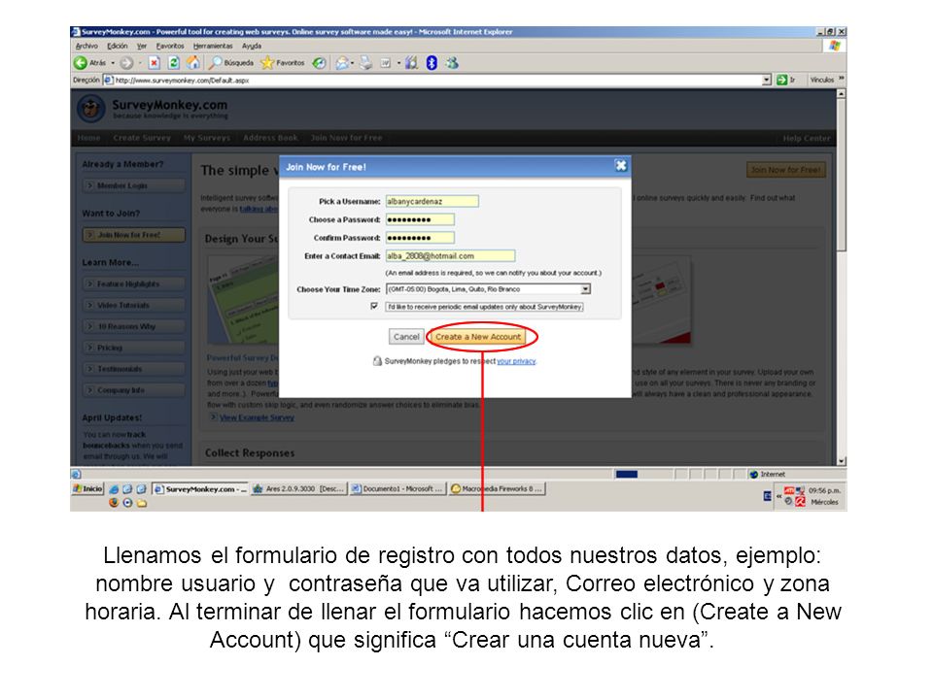Click Member Login in the sidebar

pos(134,185)
